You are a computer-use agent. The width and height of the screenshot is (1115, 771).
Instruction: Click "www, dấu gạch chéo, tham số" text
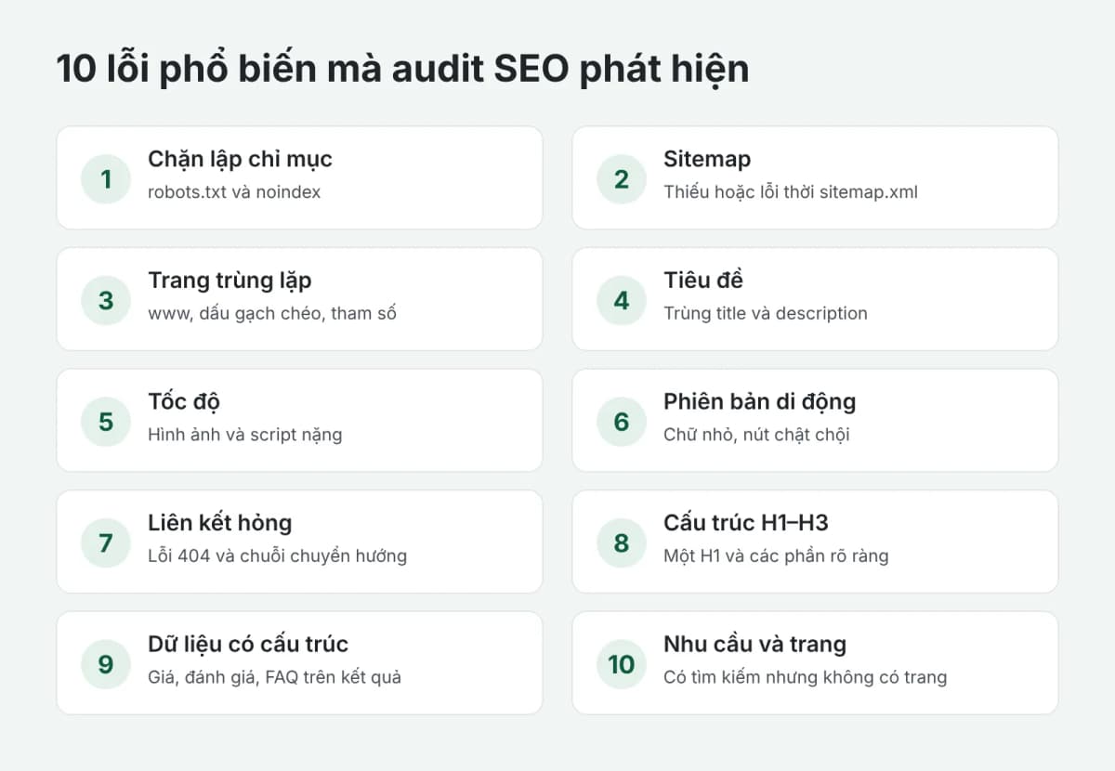[272, 313]
